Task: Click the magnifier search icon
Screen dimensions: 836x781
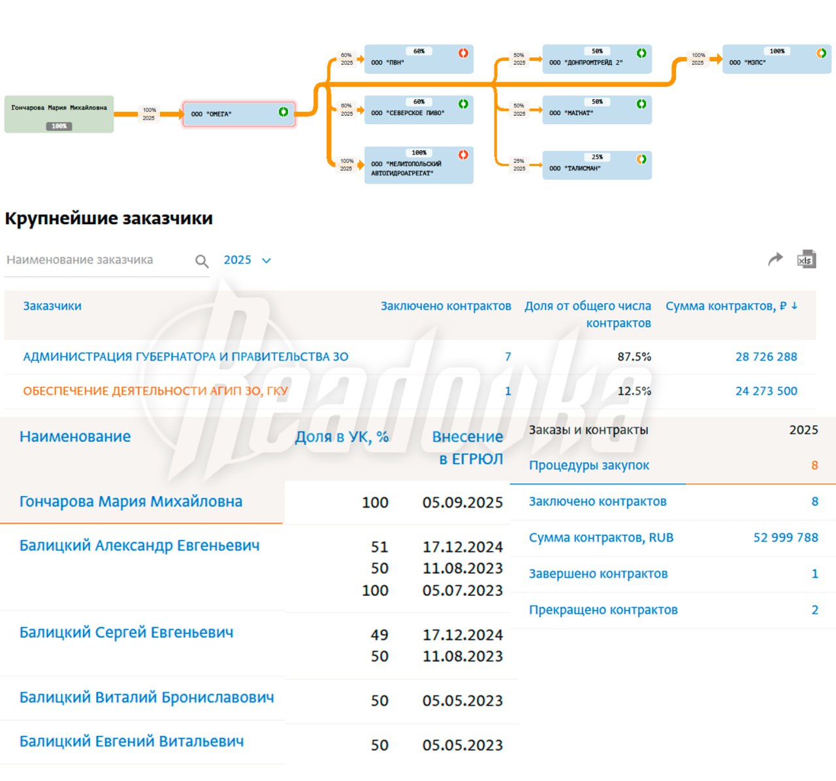Action: [x=202, y=261]
